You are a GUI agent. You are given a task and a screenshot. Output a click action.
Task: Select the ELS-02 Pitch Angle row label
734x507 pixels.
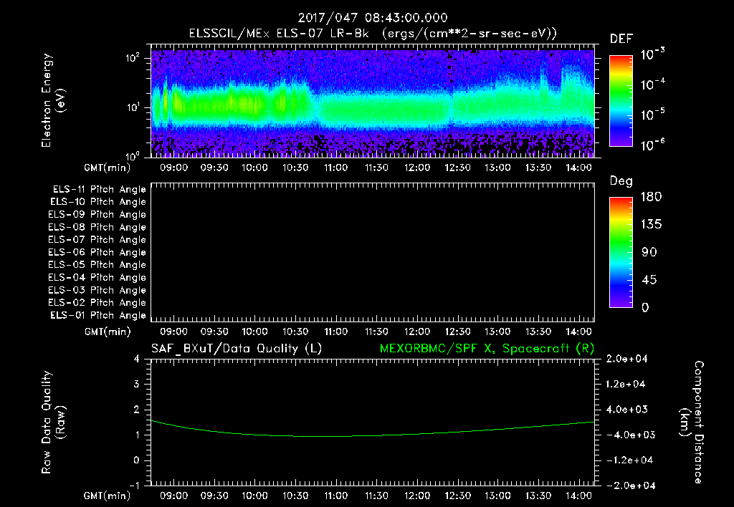[x=97, y=303]
